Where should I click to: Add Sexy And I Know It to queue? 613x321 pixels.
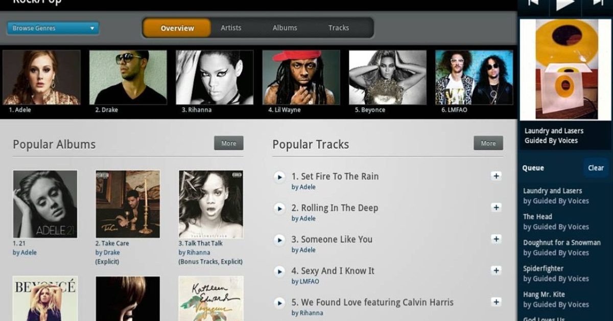pyautogui.click(x=496, y=270)
